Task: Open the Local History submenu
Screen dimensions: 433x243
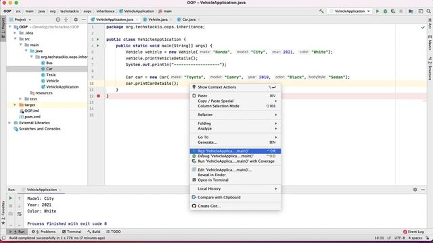Action: pos(235,189)
